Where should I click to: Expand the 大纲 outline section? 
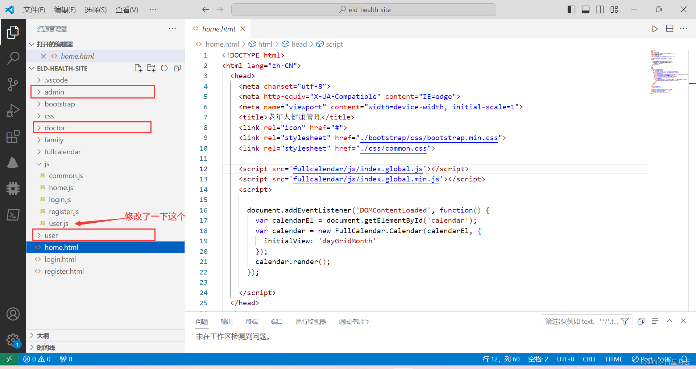coord(105,336)
